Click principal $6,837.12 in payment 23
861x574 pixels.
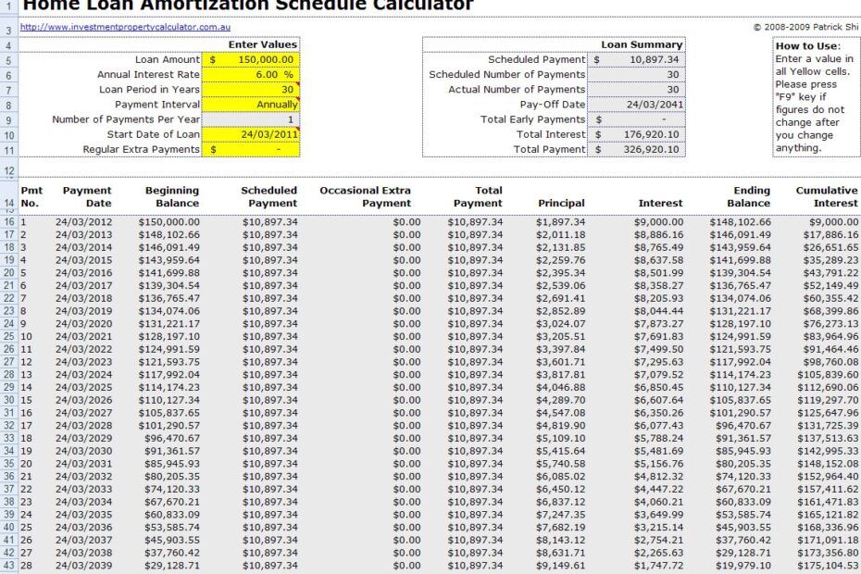pyautogui.click(x=561, y=502)
